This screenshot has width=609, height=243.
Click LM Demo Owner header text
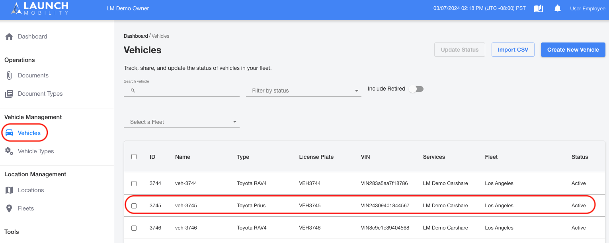pyautogui.click(x=128, y=8)
